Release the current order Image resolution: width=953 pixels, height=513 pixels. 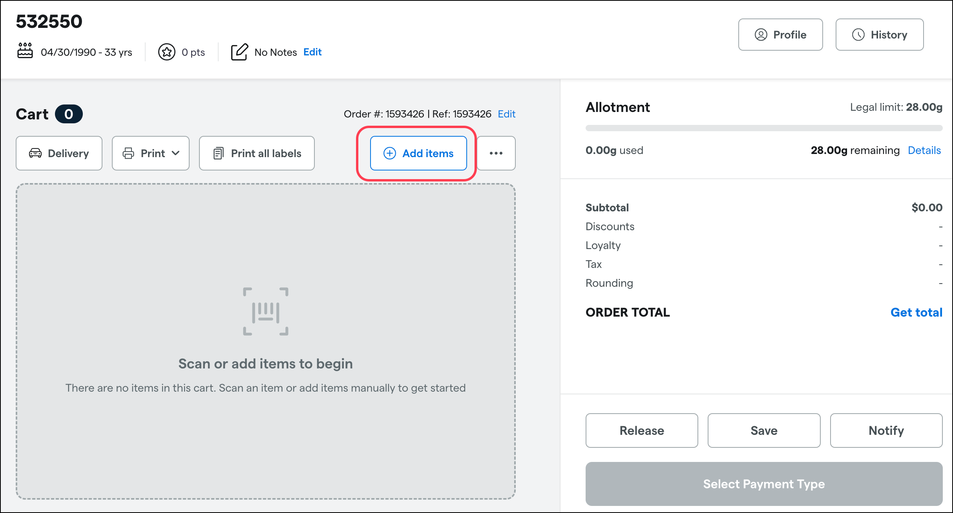(x=641, y=430)
